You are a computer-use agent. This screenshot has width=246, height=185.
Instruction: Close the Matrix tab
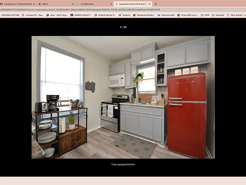click(73, 4)
